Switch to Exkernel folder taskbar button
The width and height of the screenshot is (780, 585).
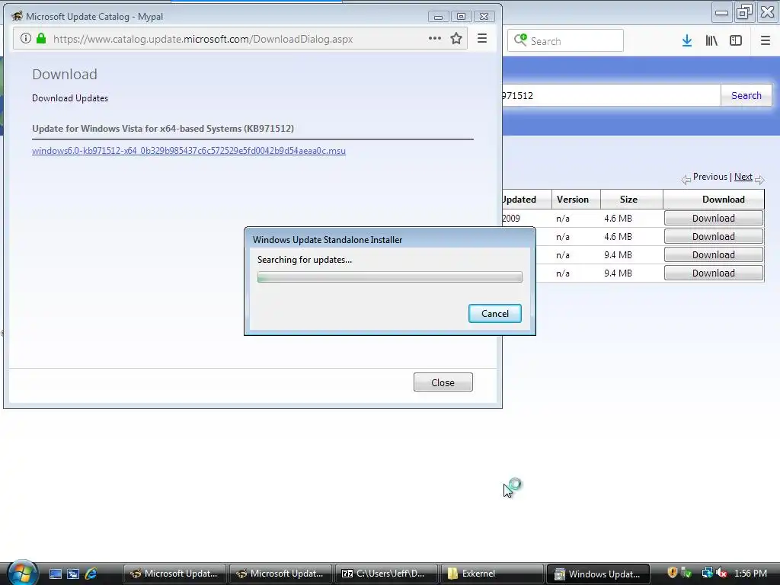coord(493,574)
